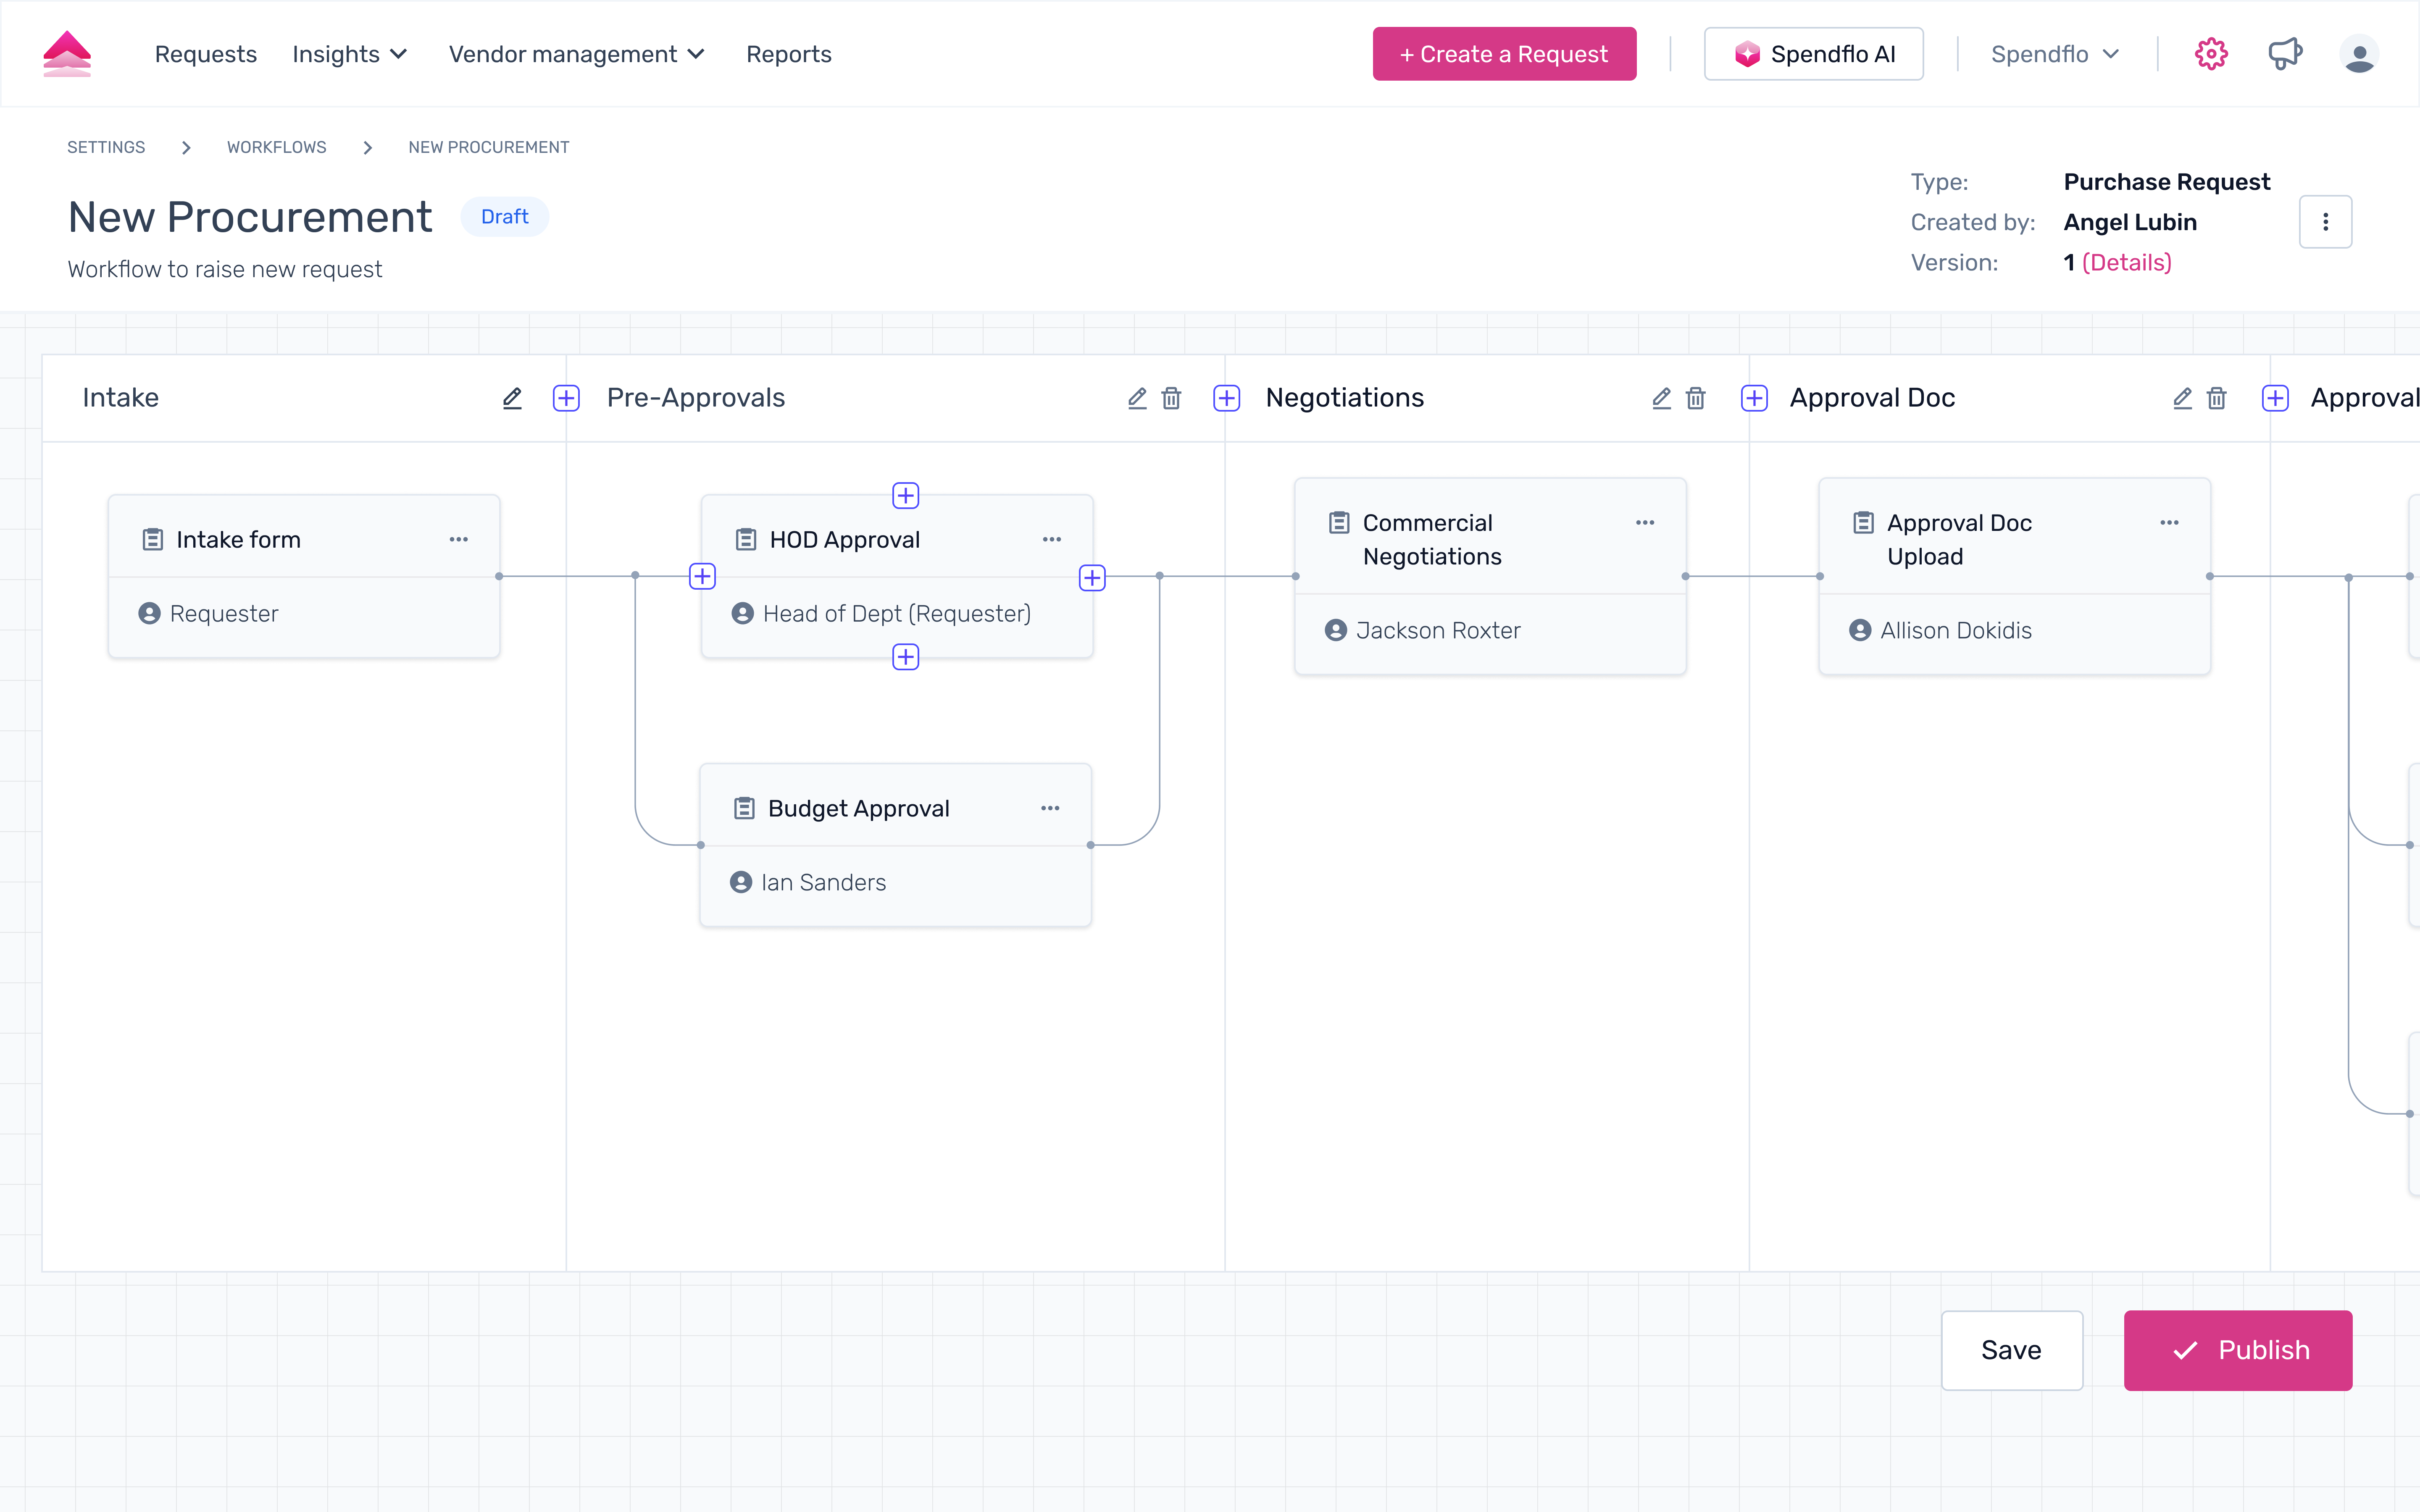Click the New Procurement title
The height and width of the screenshot is (1512, 2420).
[250, 217]
